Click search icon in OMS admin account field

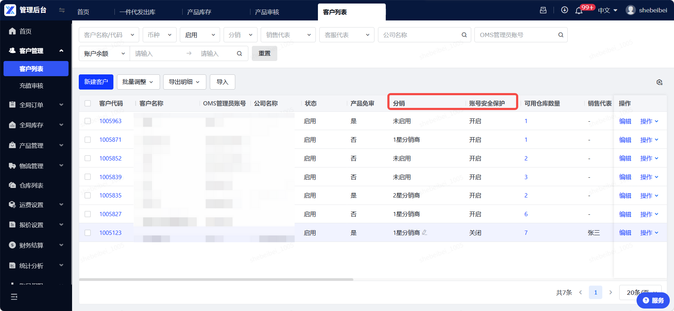(561, 35)
